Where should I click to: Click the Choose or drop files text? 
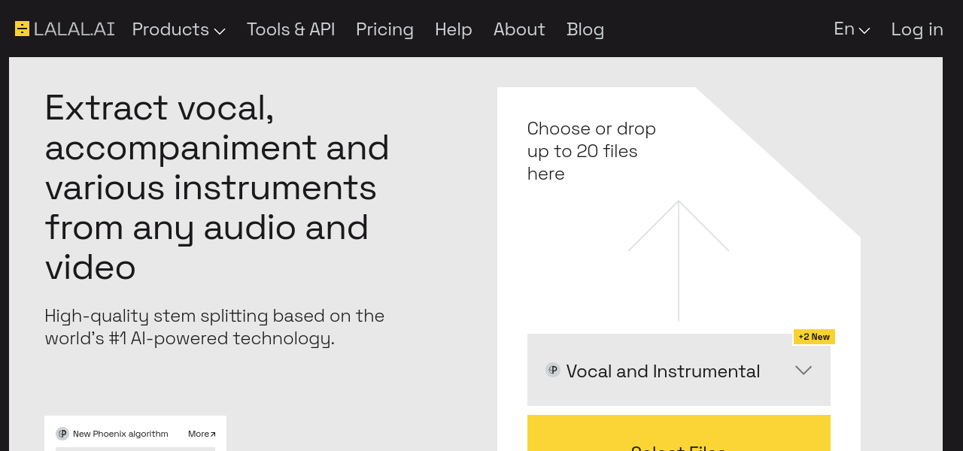[x=591, y=151]
